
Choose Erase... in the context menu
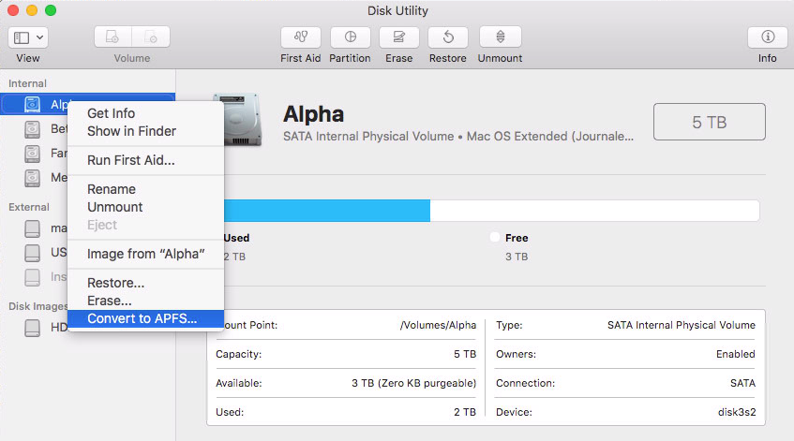click(x=146, y=301)
